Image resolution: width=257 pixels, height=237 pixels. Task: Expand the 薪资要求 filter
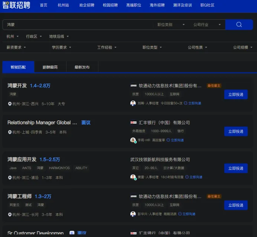16,47
